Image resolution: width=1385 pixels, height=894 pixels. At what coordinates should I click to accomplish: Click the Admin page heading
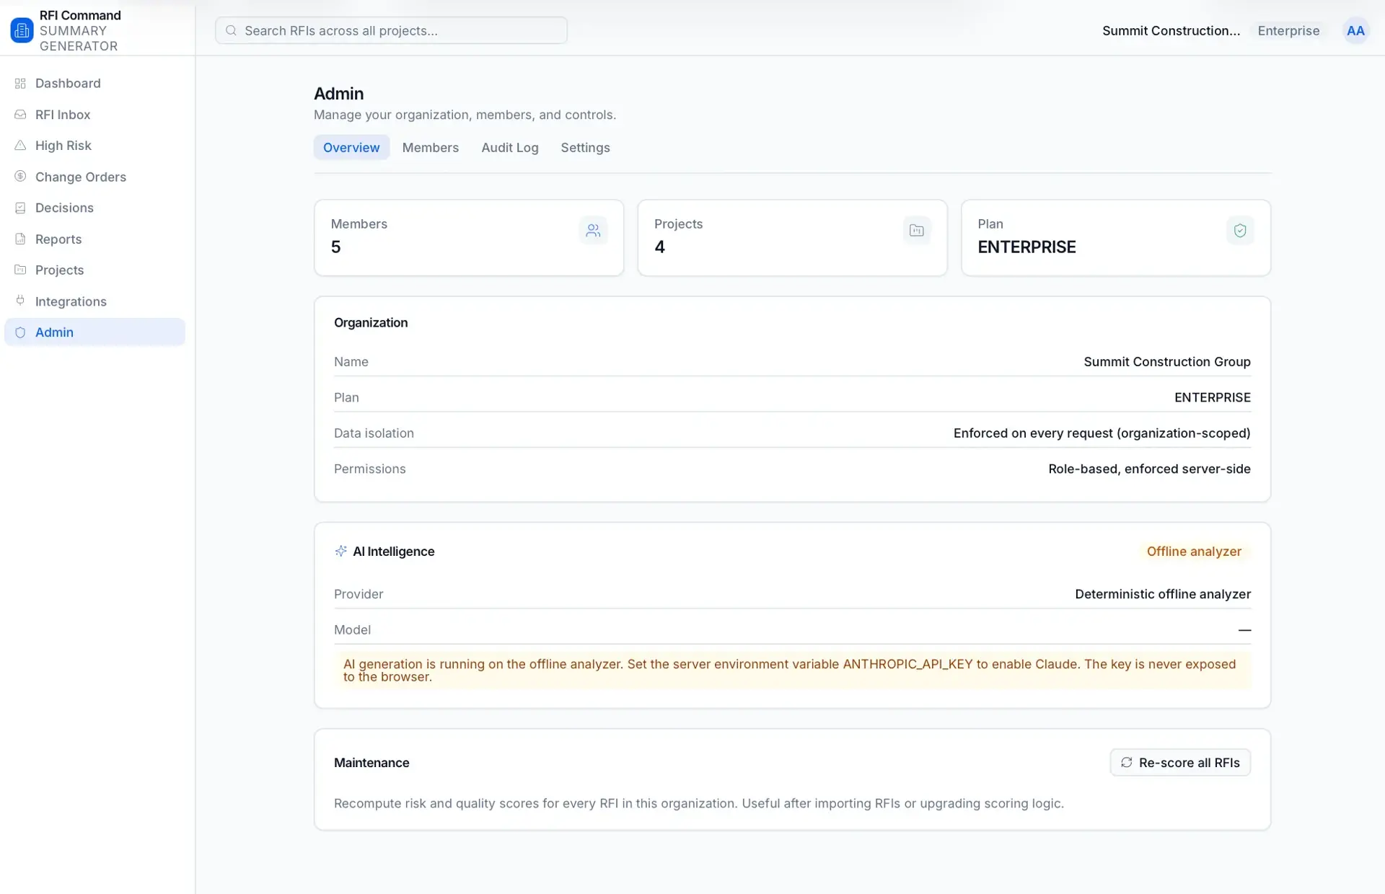click(338, 93)
